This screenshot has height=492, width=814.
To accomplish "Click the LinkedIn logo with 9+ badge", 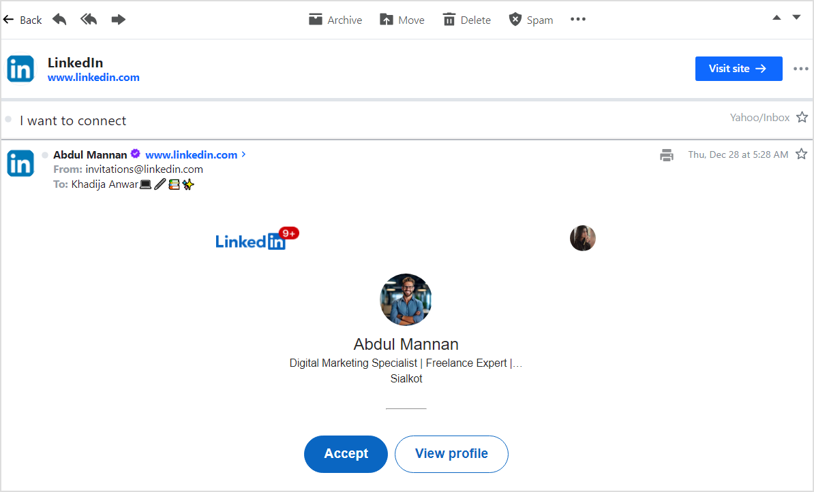I will [257, 238].
